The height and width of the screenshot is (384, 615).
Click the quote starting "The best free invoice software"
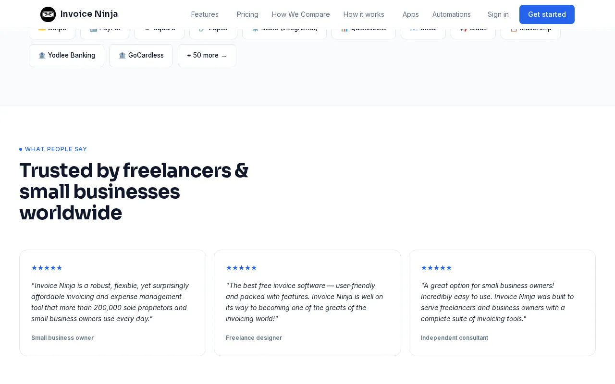click(305, 302)
